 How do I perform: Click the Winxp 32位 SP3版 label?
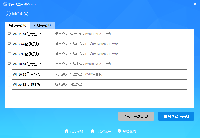[x=26, y=84]
